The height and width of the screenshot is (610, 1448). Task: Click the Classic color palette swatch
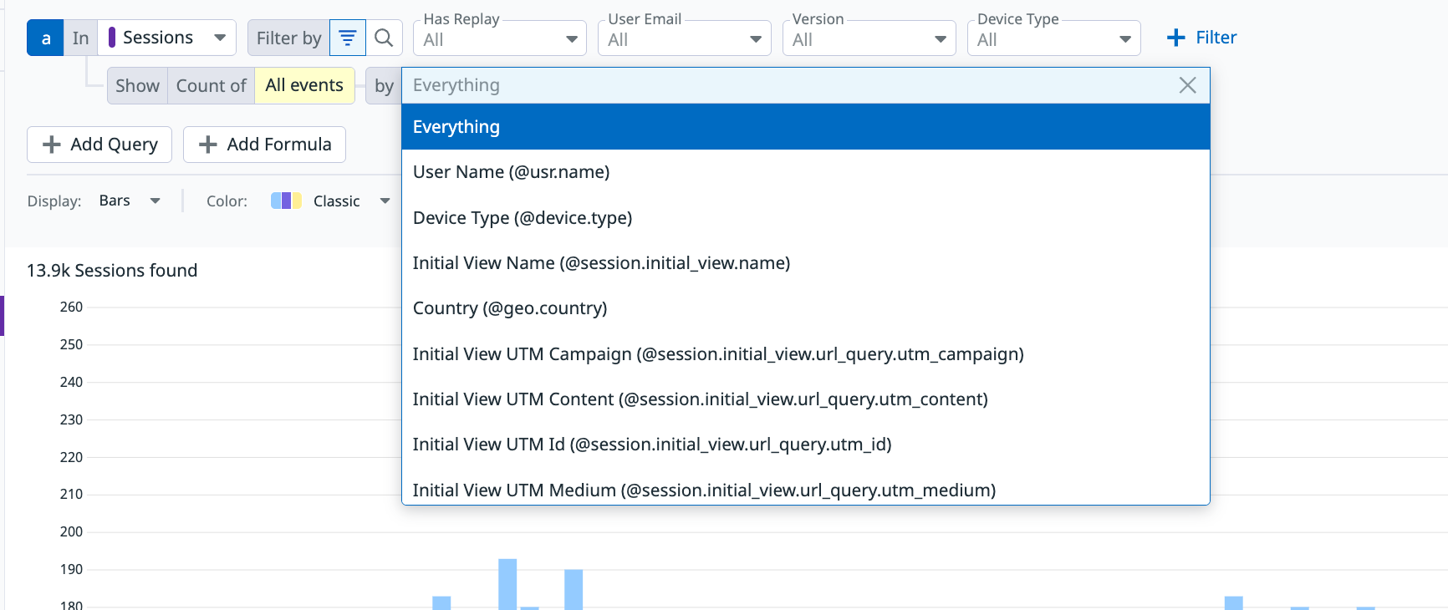(286, 201)
